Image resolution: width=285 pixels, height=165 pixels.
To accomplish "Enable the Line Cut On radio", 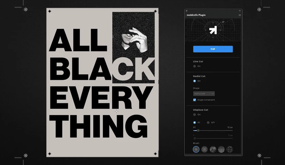I will tap(194, 66).
